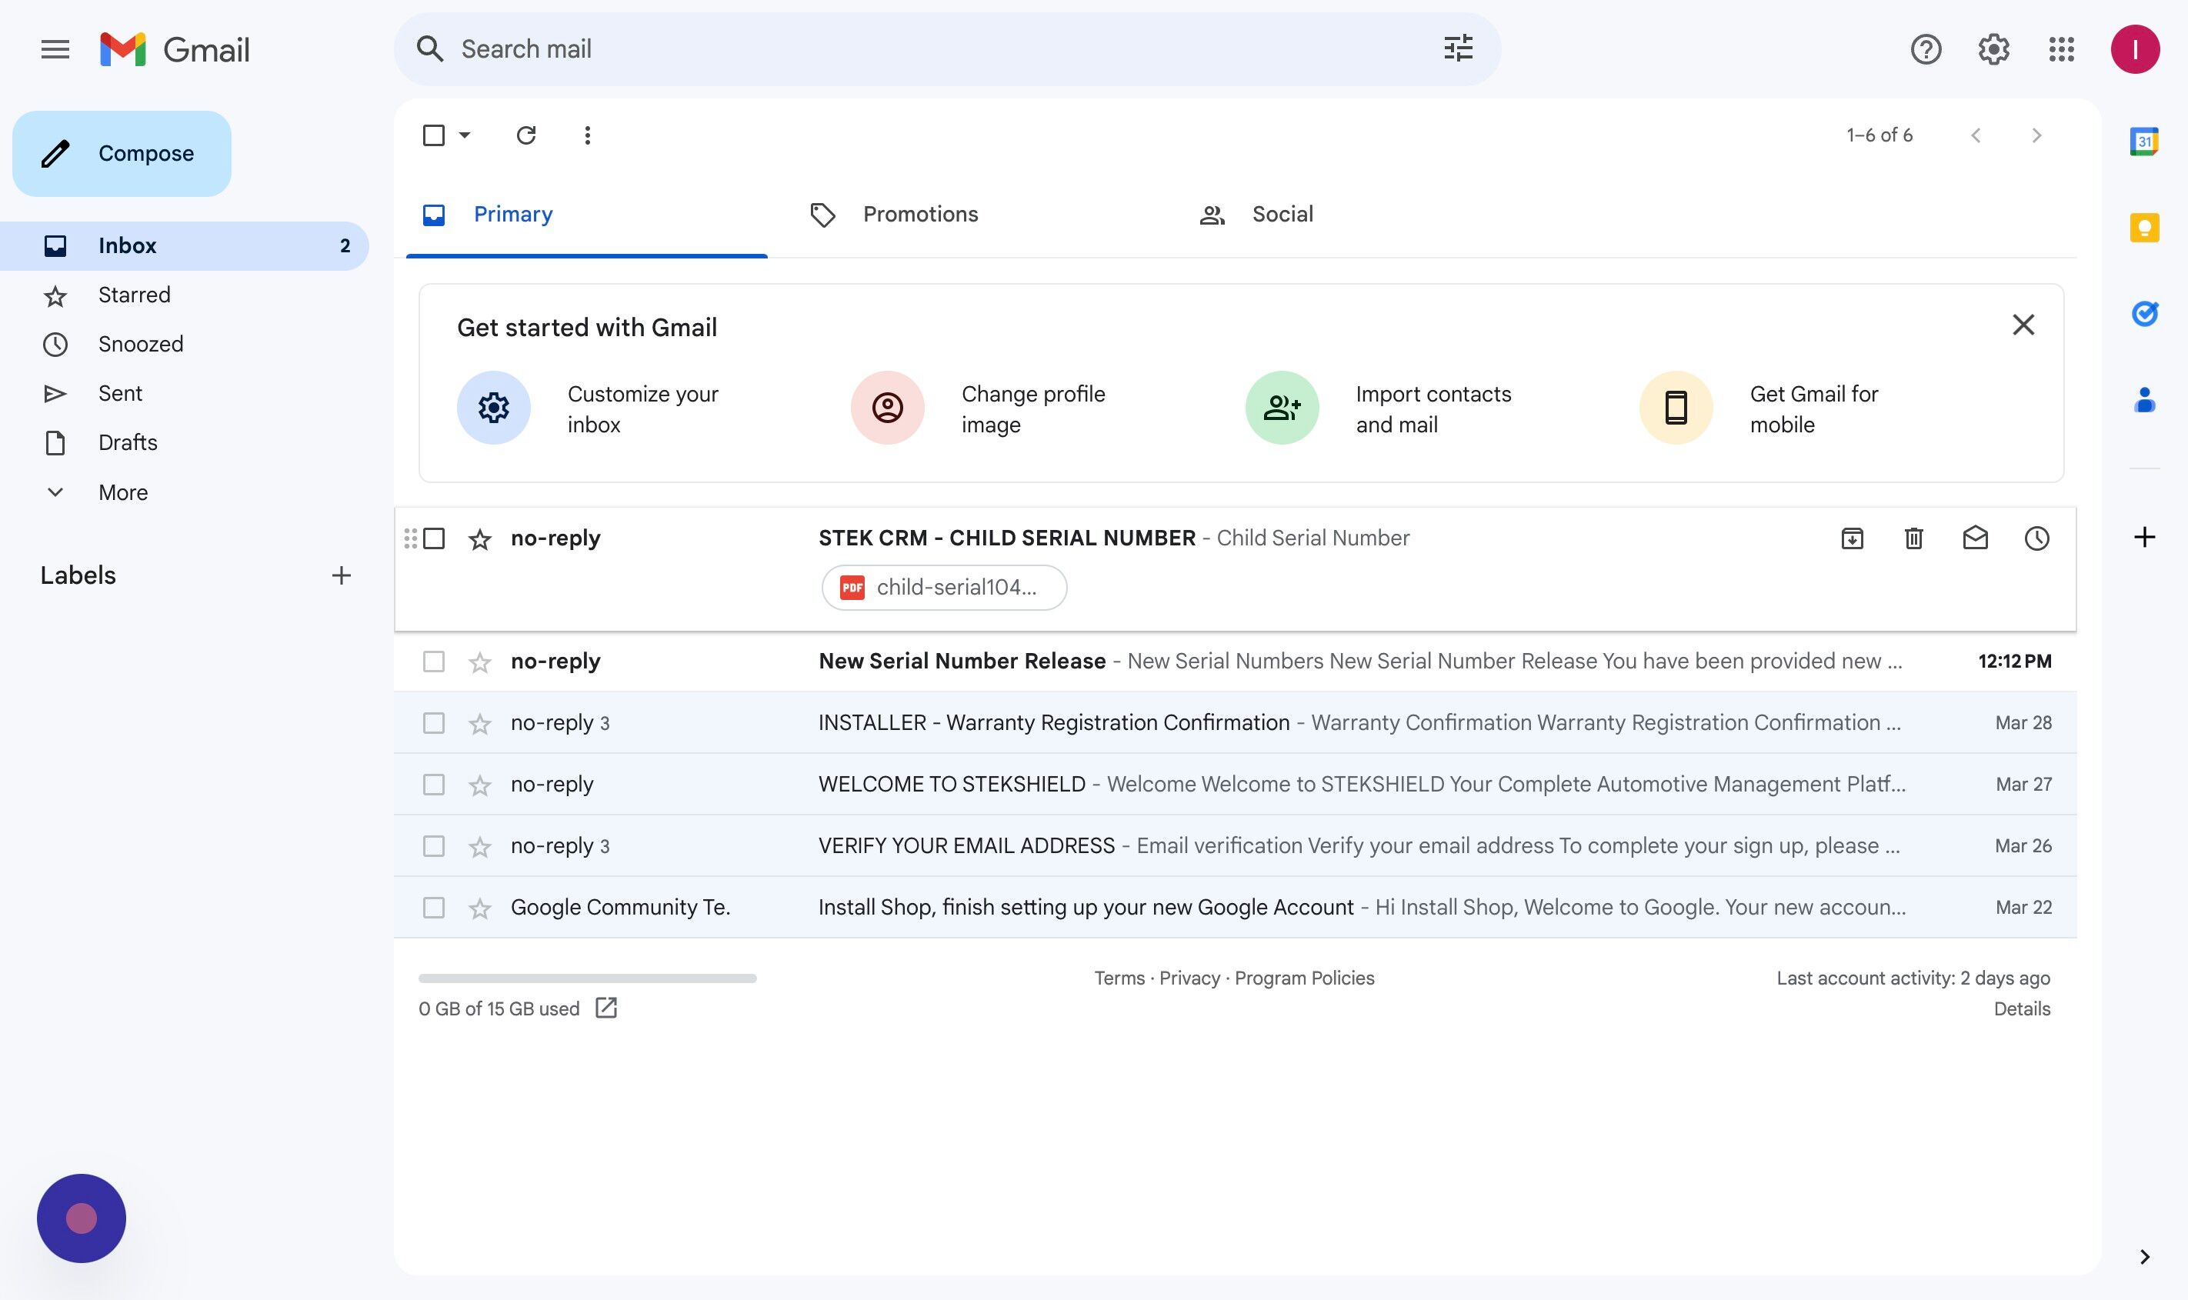Star the Google Community Team email
This screenshot has width=2188, height=1300.
tap(480, 908)
